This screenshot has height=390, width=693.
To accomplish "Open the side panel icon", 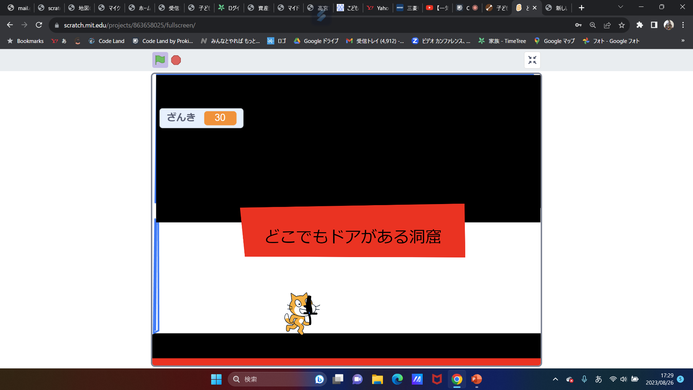I will tap(654, 25).
